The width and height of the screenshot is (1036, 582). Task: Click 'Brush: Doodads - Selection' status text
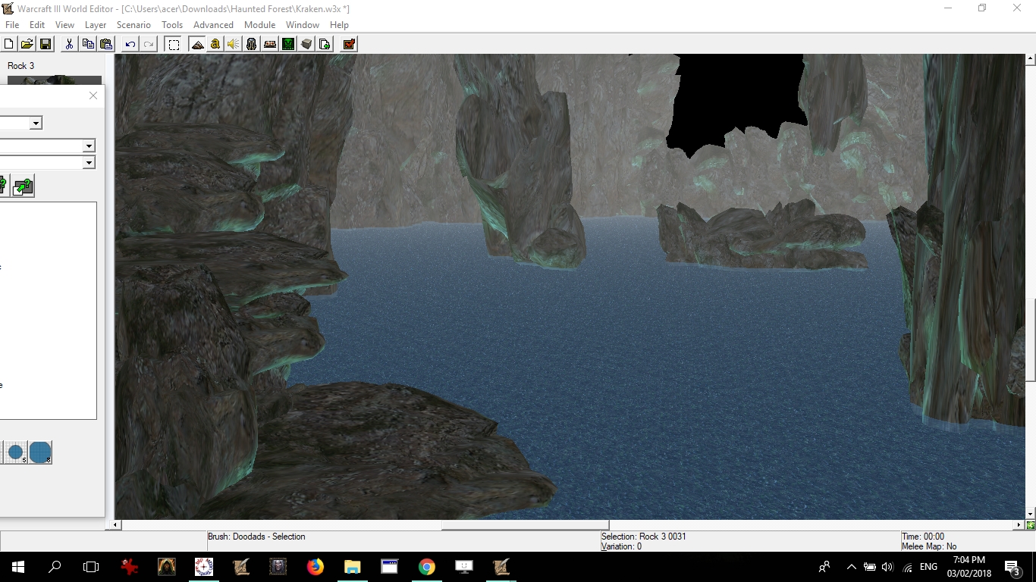tap(256, 537)
